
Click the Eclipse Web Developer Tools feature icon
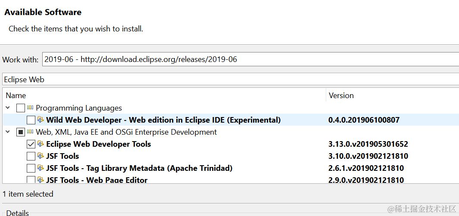[x=41, y=144]
